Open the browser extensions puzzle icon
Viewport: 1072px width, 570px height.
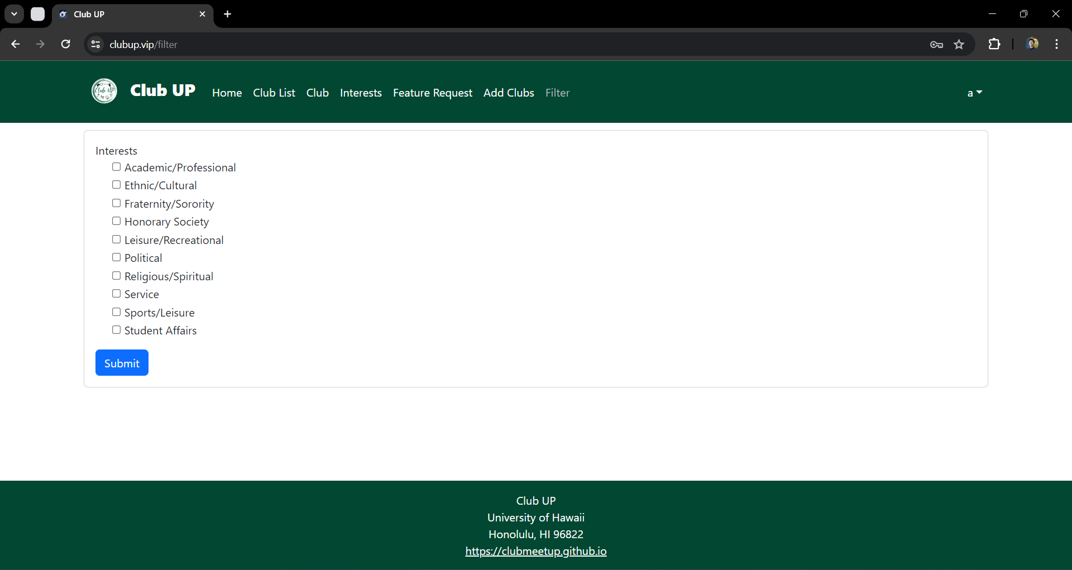point(994,44)
